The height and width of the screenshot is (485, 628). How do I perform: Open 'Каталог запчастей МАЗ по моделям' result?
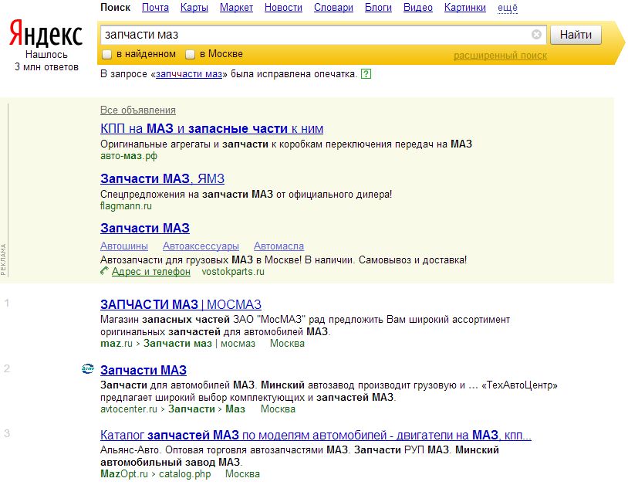pos(316,435)
